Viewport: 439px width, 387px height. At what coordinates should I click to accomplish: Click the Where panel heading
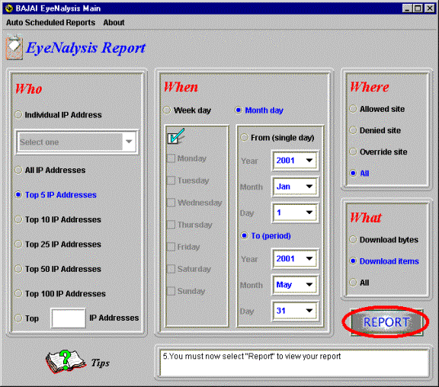pyautogui.click(x=370, y=87)
